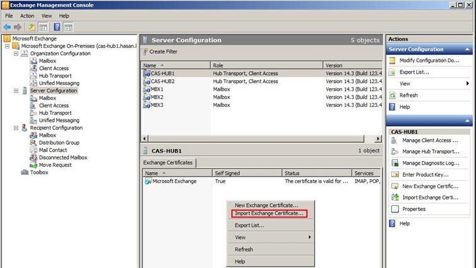Sort certificates by Self Signed header
This screenshot has width=476, height=268.
247,173
